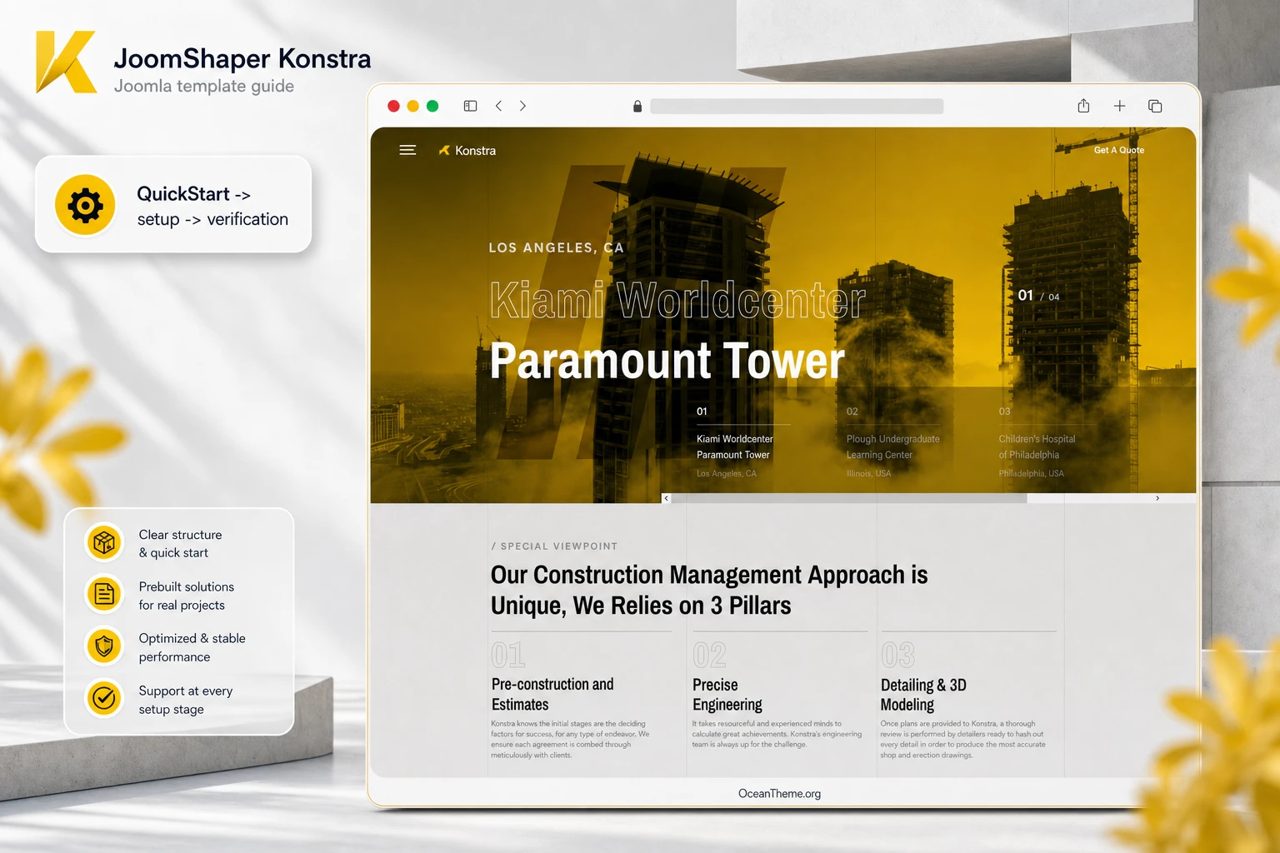Click the horizontal scrollbar thumb under hero
Image resolution: width=1280 pixels, height=853 pixels.
[x=849, y=498]
